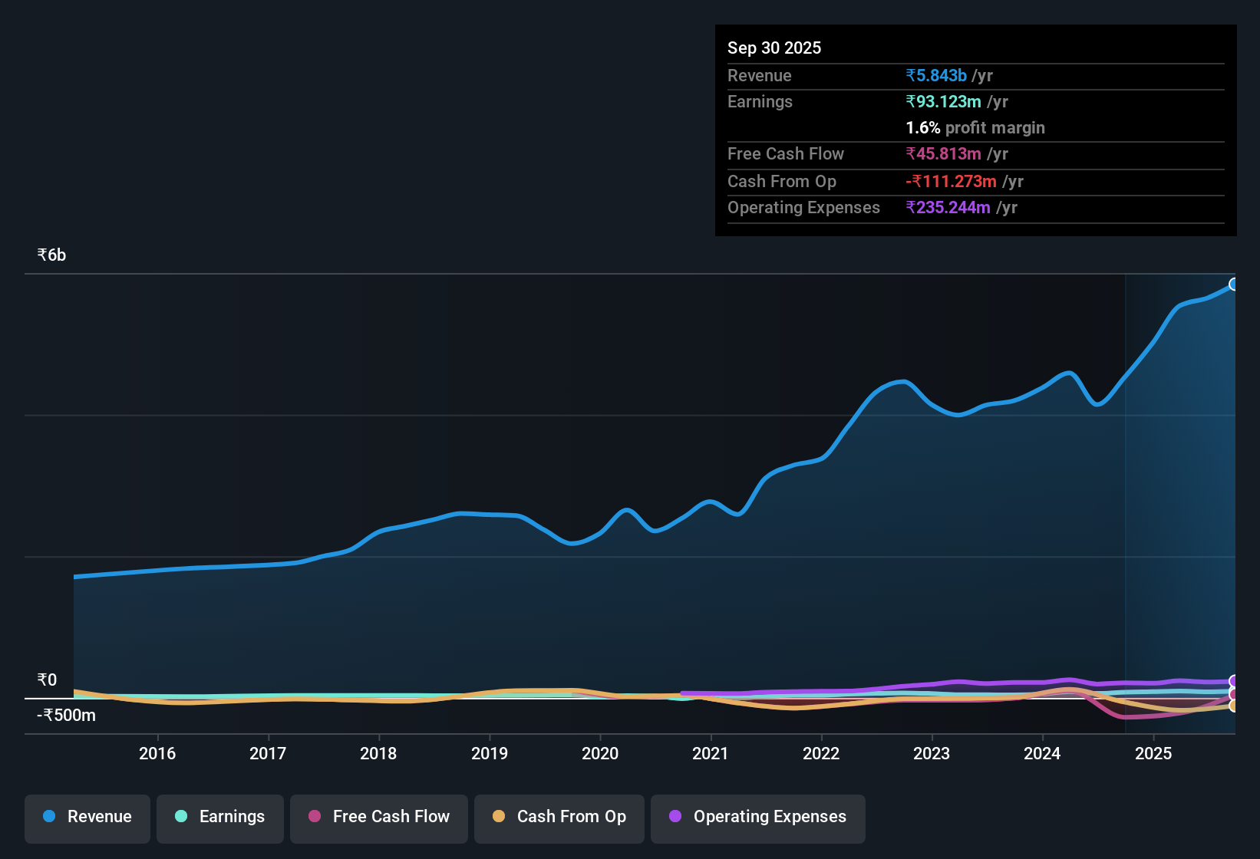Select the 2020 label on the timeline

point(601,754)
